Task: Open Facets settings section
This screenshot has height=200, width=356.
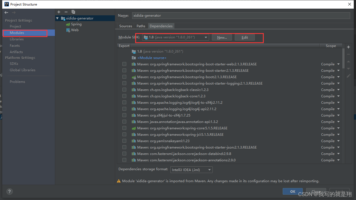Action: tap(15, 46)
